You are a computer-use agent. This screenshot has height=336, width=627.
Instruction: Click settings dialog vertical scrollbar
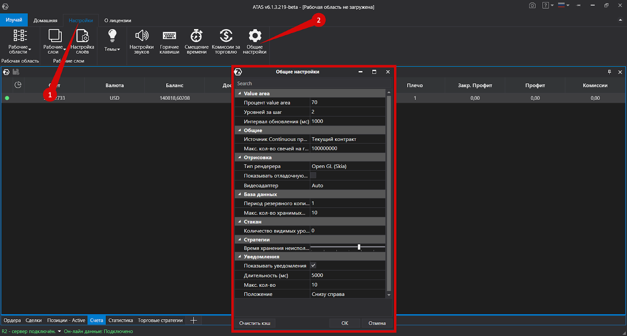(389, 193)
